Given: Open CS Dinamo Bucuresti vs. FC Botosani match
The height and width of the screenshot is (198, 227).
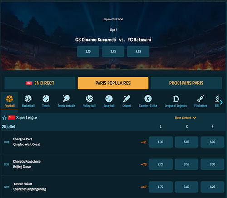Looking at the screenshot, I should pyautogui.click(x=113, y=40).
